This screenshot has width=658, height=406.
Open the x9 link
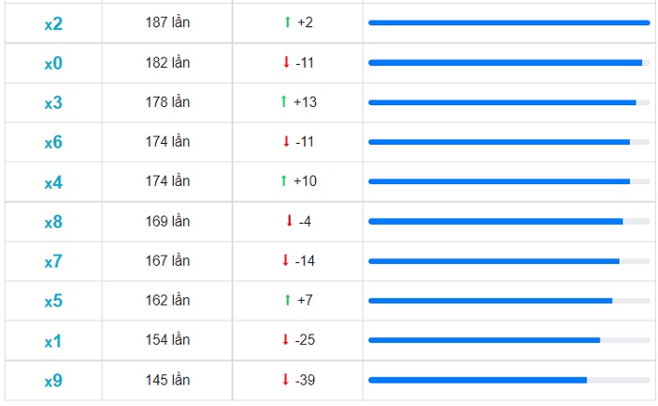pos(54,381)
